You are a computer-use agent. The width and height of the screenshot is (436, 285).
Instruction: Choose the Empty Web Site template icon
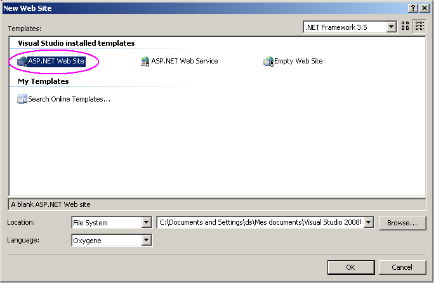pos(268,62)
